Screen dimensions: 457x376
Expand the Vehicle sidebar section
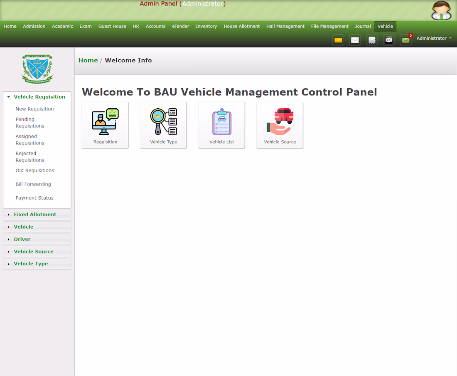coord(37,227)
